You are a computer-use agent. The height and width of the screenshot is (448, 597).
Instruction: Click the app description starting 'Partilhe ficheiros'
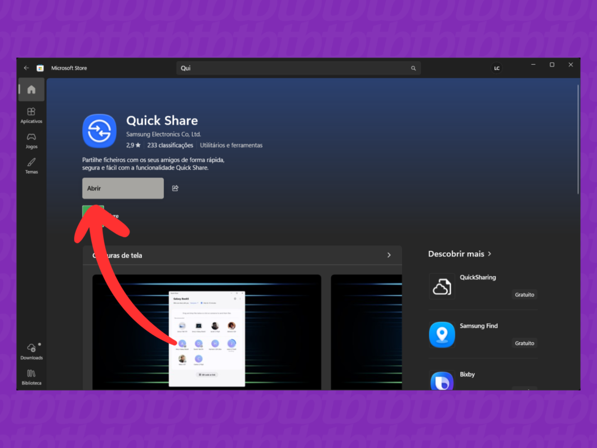click(153, 164)
